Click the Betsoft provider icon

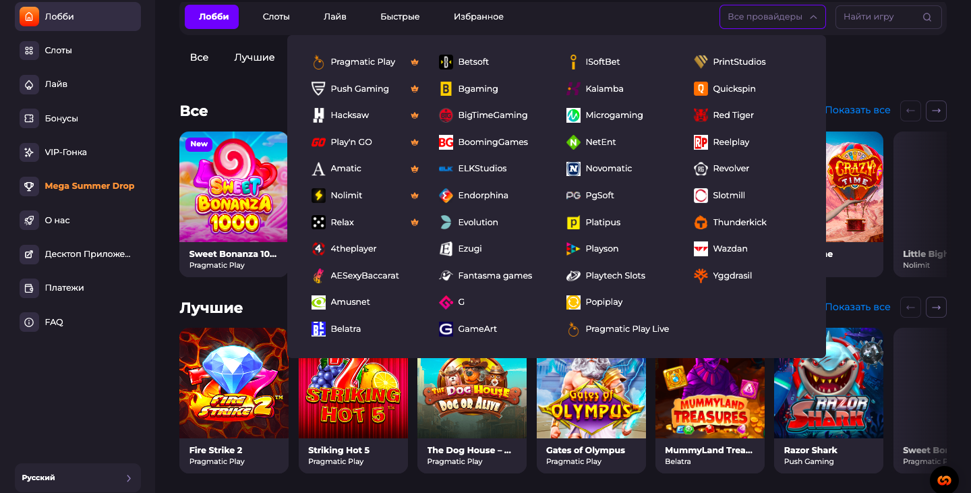(446, 62)
